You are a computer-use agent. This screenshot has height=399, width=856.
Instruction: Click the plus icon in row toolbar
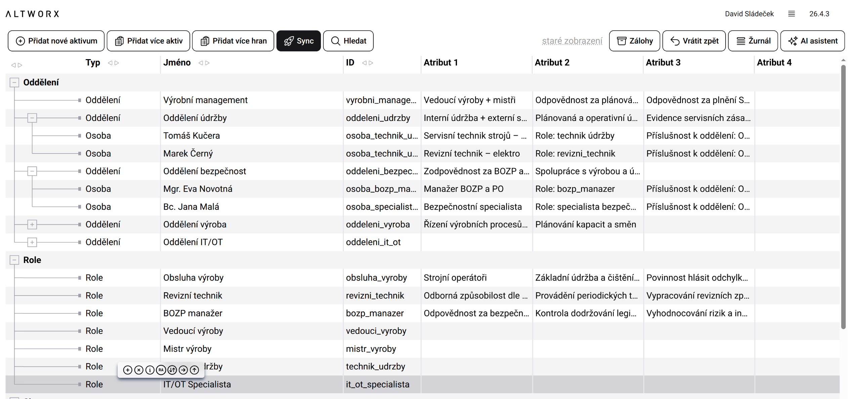tap(127, 370)
